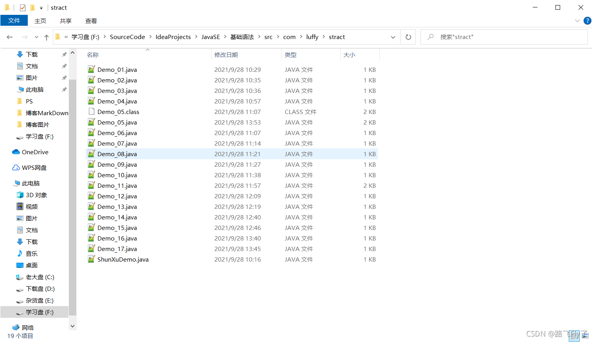Switch to details view layout button

click(574, 335)
